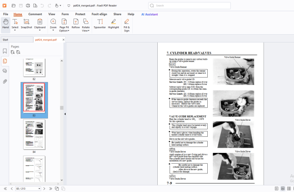Click the Redo arrow icon
The width and height of the screenshot is (294, 192).
pos(49,5)
